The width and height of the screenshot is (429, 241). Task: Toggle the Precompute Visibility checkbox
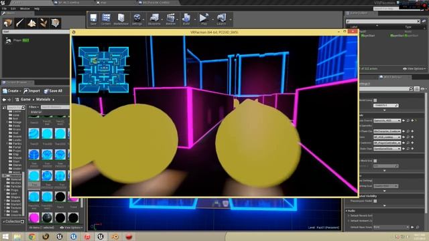point(375,201)
